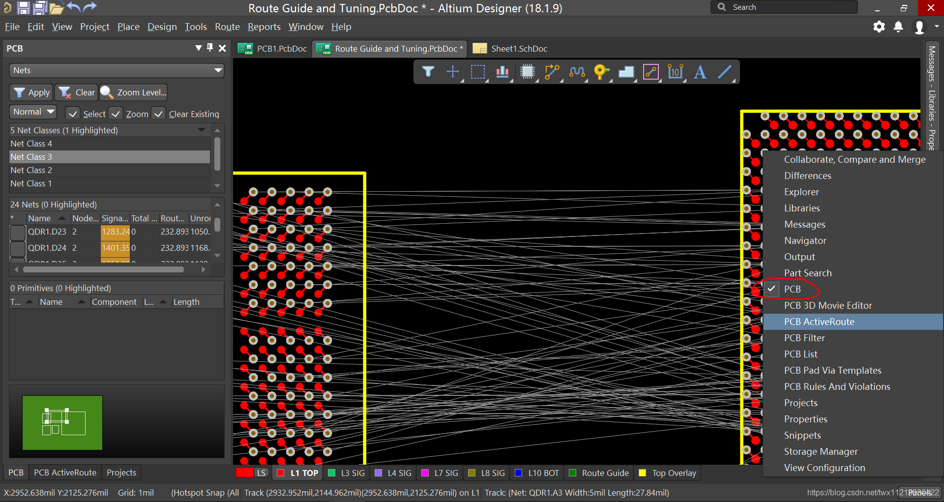Click in the Search field
Image resolution: width=944 pixels, height=502 pixels.
[x=784, y=7]
